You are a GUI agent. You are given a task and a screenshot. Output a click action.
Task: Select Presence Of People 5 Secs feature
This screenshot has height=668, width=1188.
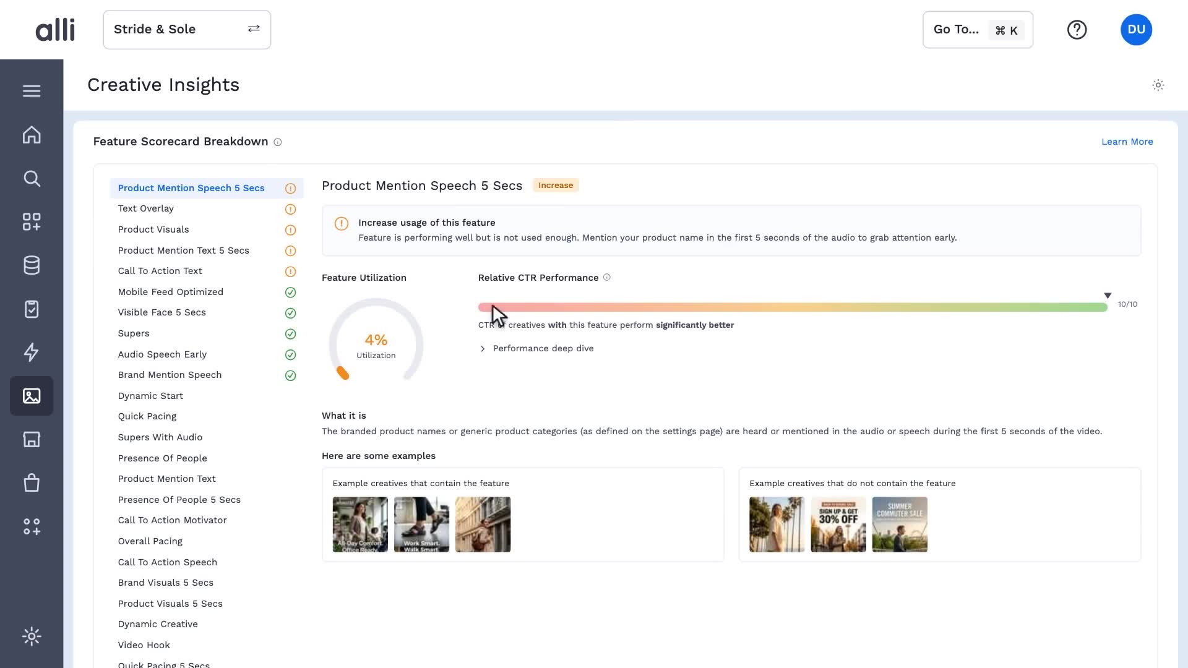click(x=179, y=500)
